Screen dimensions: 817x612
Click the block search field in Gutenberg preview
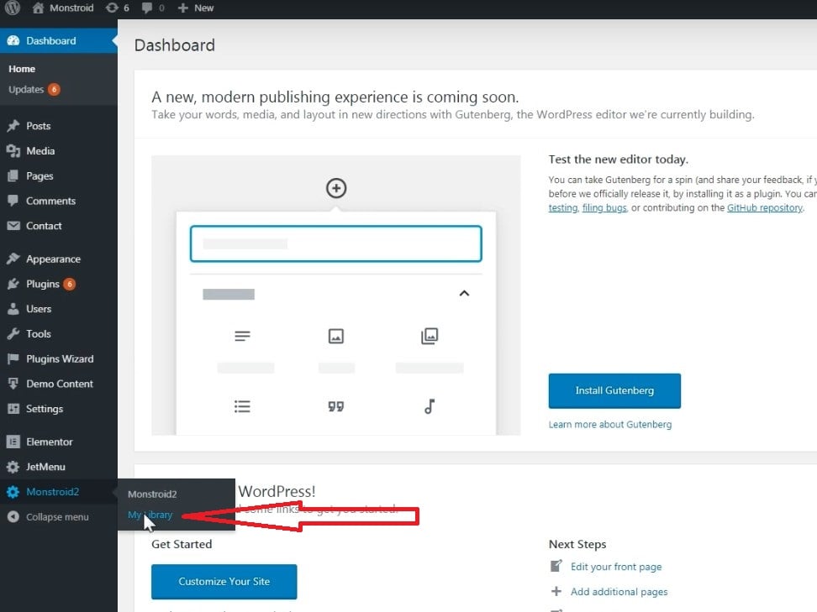[335, 243]
